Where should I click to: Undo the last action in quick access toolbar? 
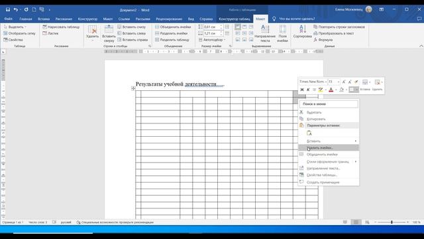click(x=16, y=10)
